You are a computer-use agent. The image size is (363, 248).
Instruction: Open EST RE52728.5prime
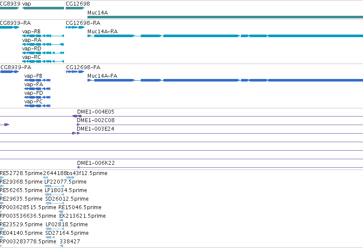pos(21,173)
